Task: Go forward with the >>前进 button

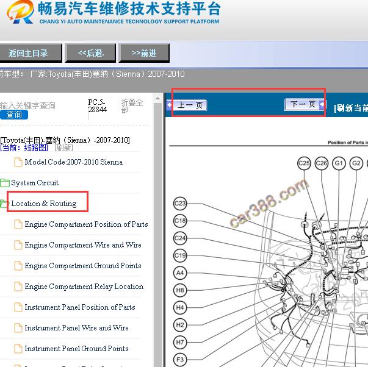Action: click(144, 53)
